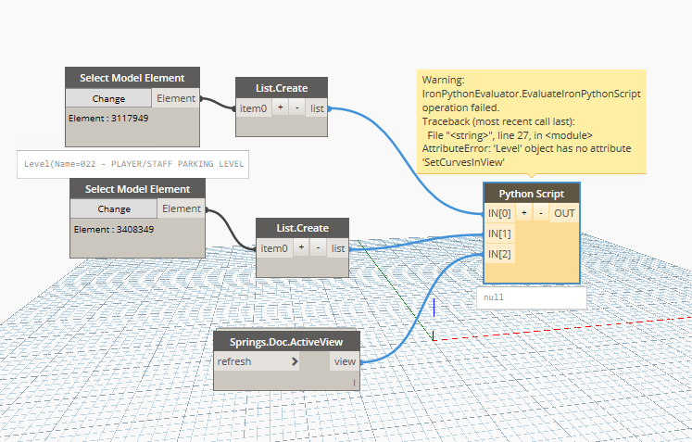Viewport: 692px width, 442px height.
Task: Click the OUT port of Python Script
Action: click(x=563, y=214)
